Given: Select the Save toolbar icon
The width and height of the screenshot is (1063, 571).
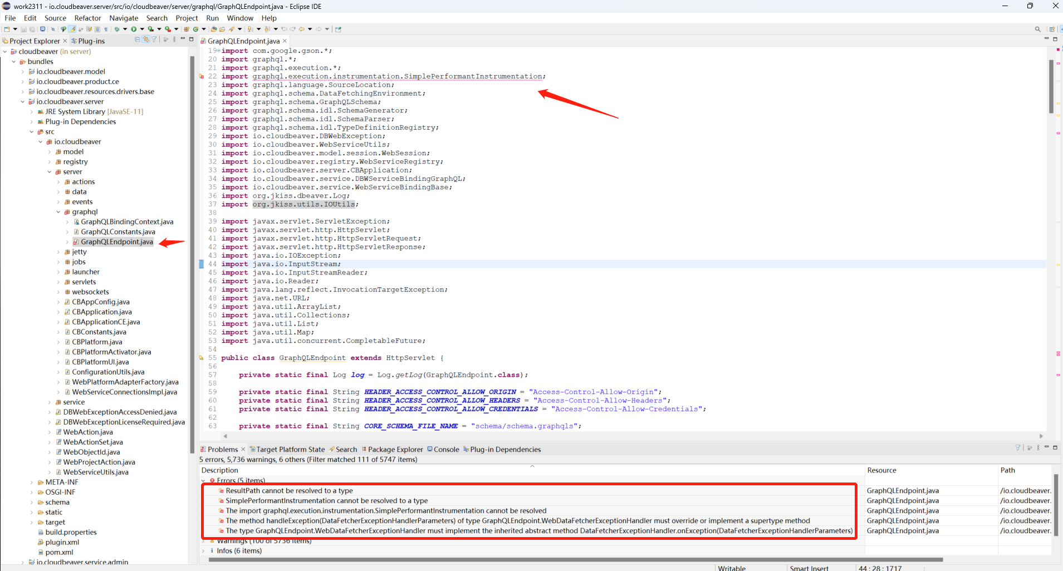Looking at the screenshot, I should (x=23, y=29).
